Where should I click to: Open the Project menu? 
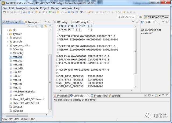(44, 8)
